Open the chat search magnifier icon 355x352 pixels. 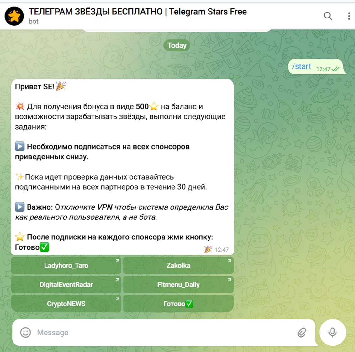pyautogui.click(x=328, y=16)
